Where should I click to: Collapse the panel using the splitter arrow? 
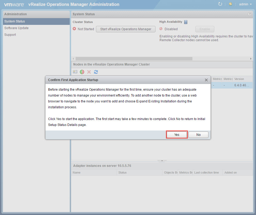pyautogui.click(x=162, y=161)
